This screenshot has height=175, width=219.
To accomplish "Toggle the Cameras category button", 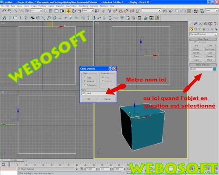I will pos(204,29).
